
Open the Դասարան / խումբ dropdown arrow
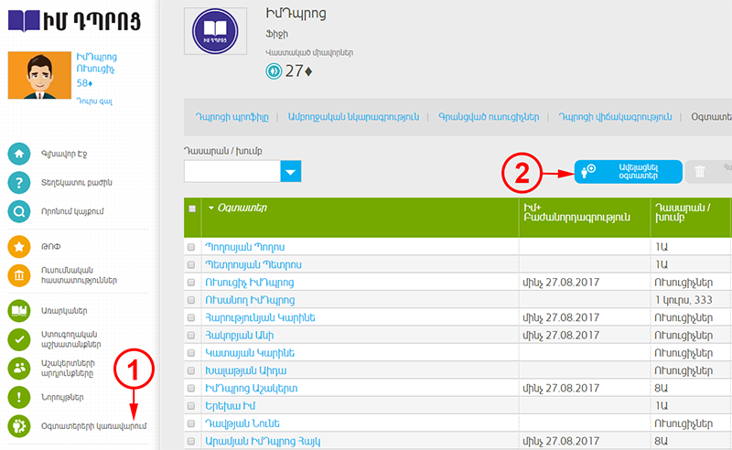pos(291,171)
